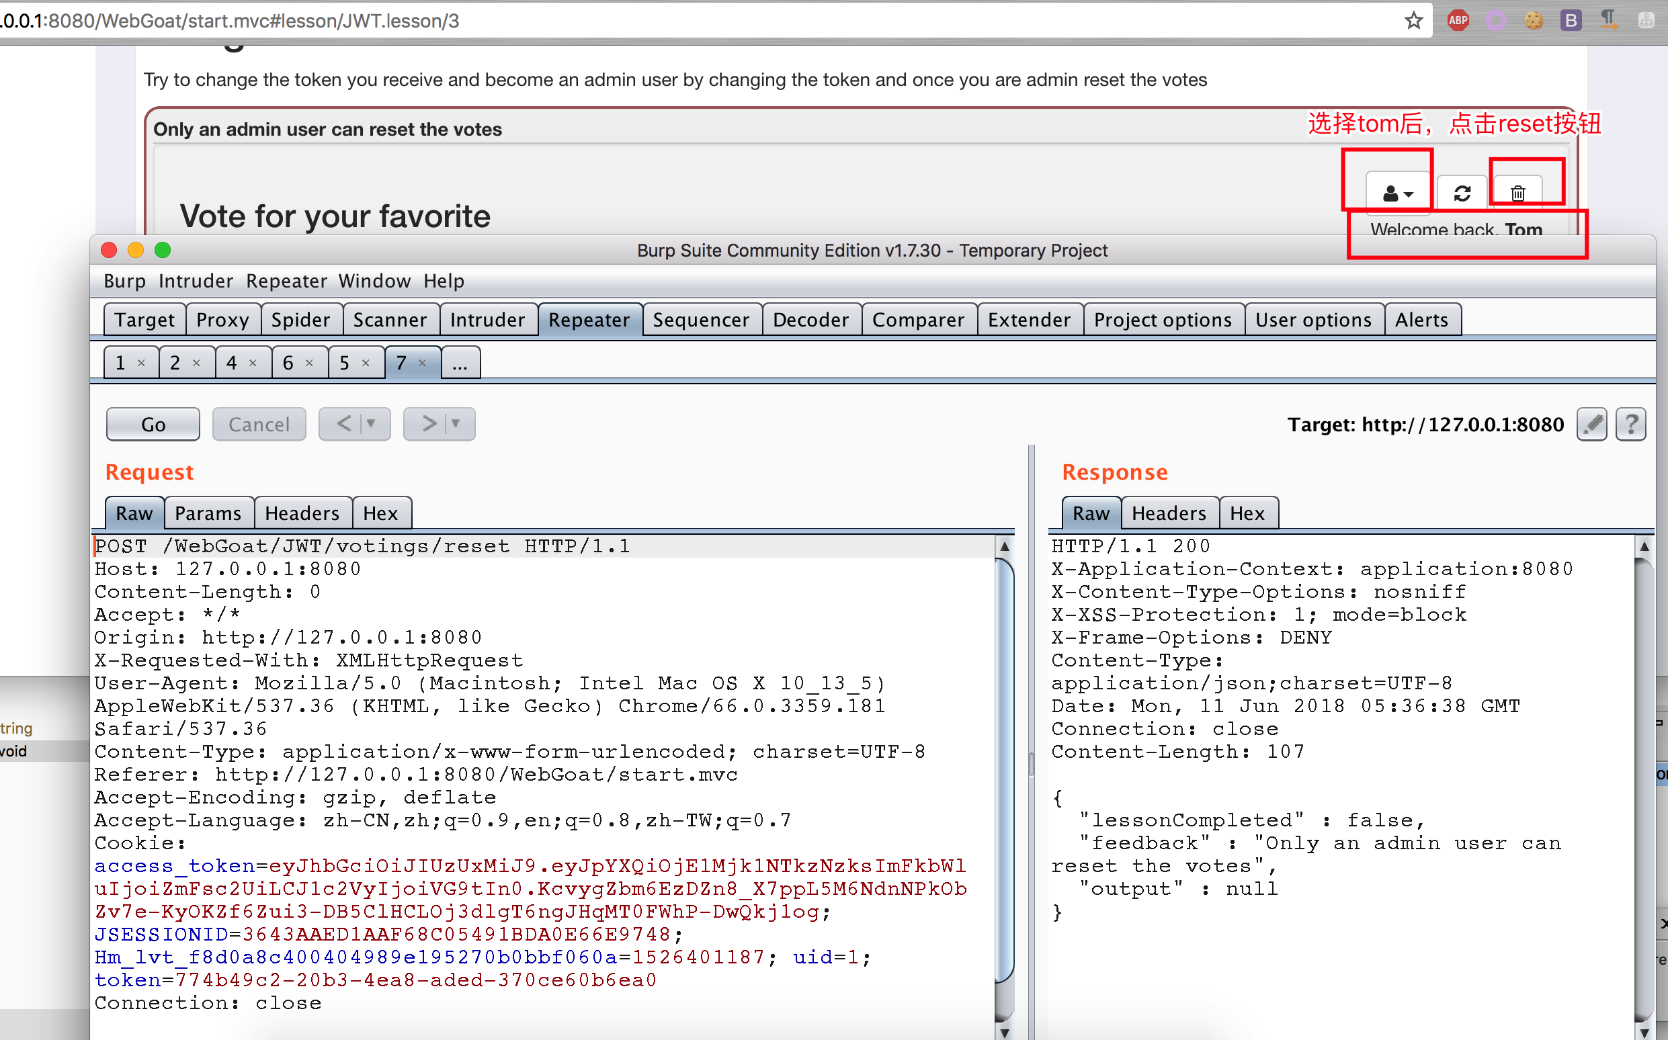Image resolution: width=1668 pixels, height=1040 pixels.
Task: Click the purple circle browser extension icon
Action: 1496,21
